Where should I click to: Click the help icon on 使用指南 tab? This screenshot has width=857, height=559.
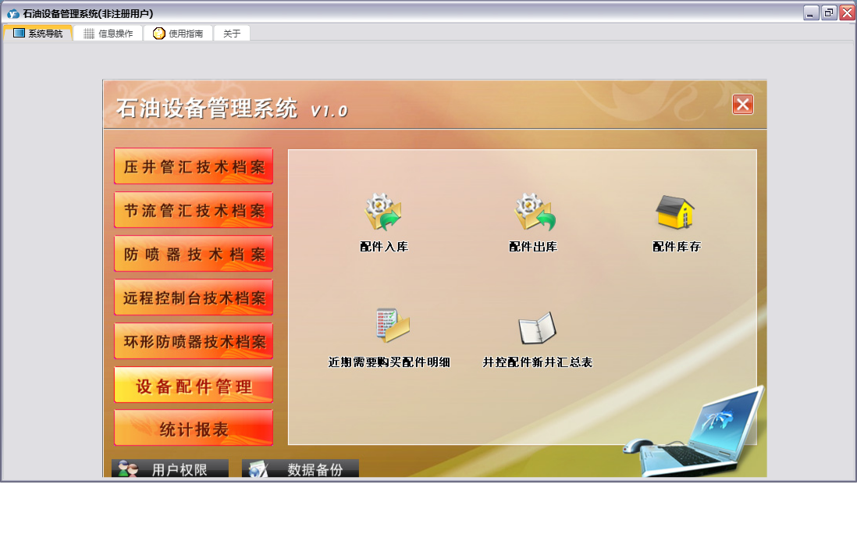158,34
